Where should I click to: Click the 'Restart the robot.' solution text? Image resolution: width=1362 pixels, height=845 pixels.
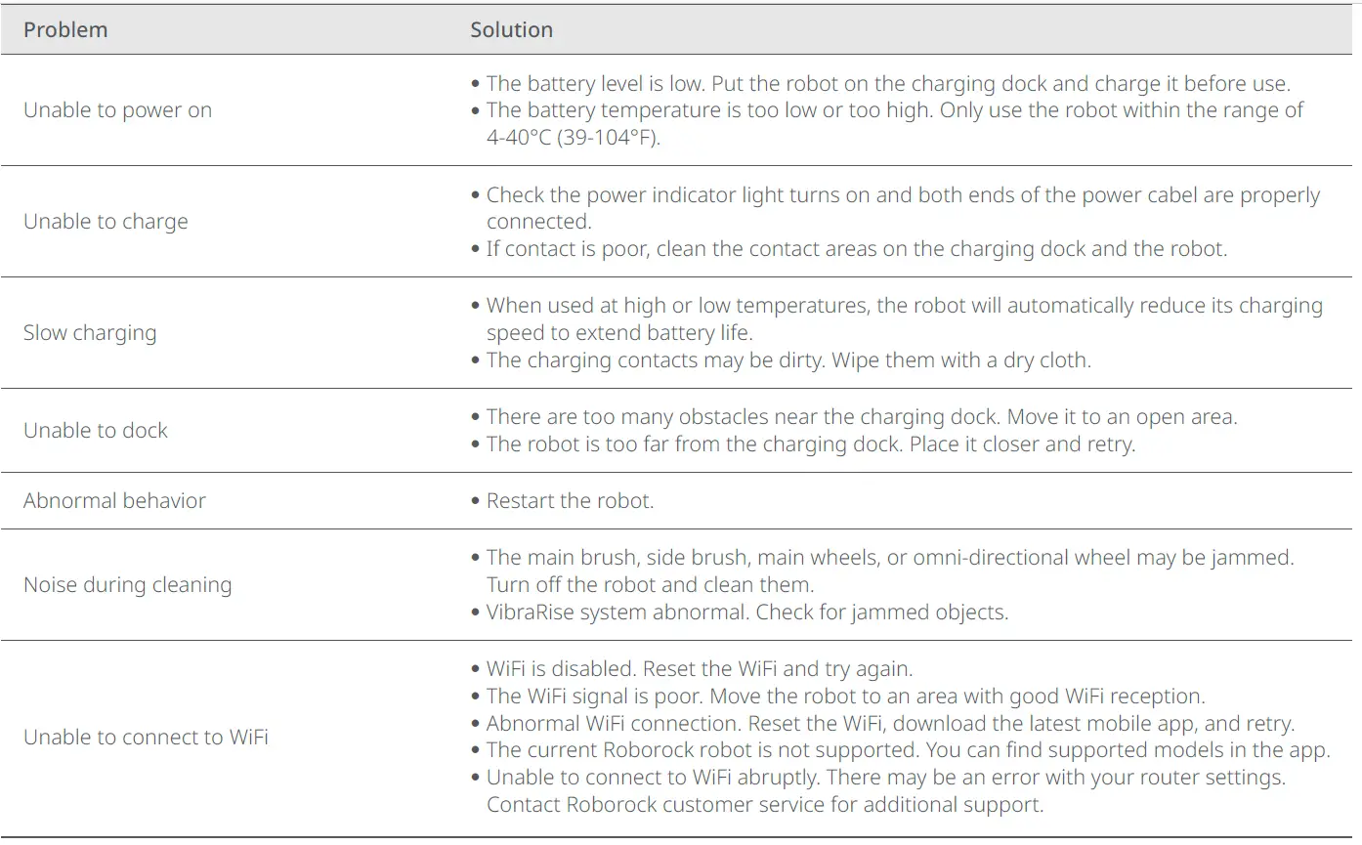point(570,501)
